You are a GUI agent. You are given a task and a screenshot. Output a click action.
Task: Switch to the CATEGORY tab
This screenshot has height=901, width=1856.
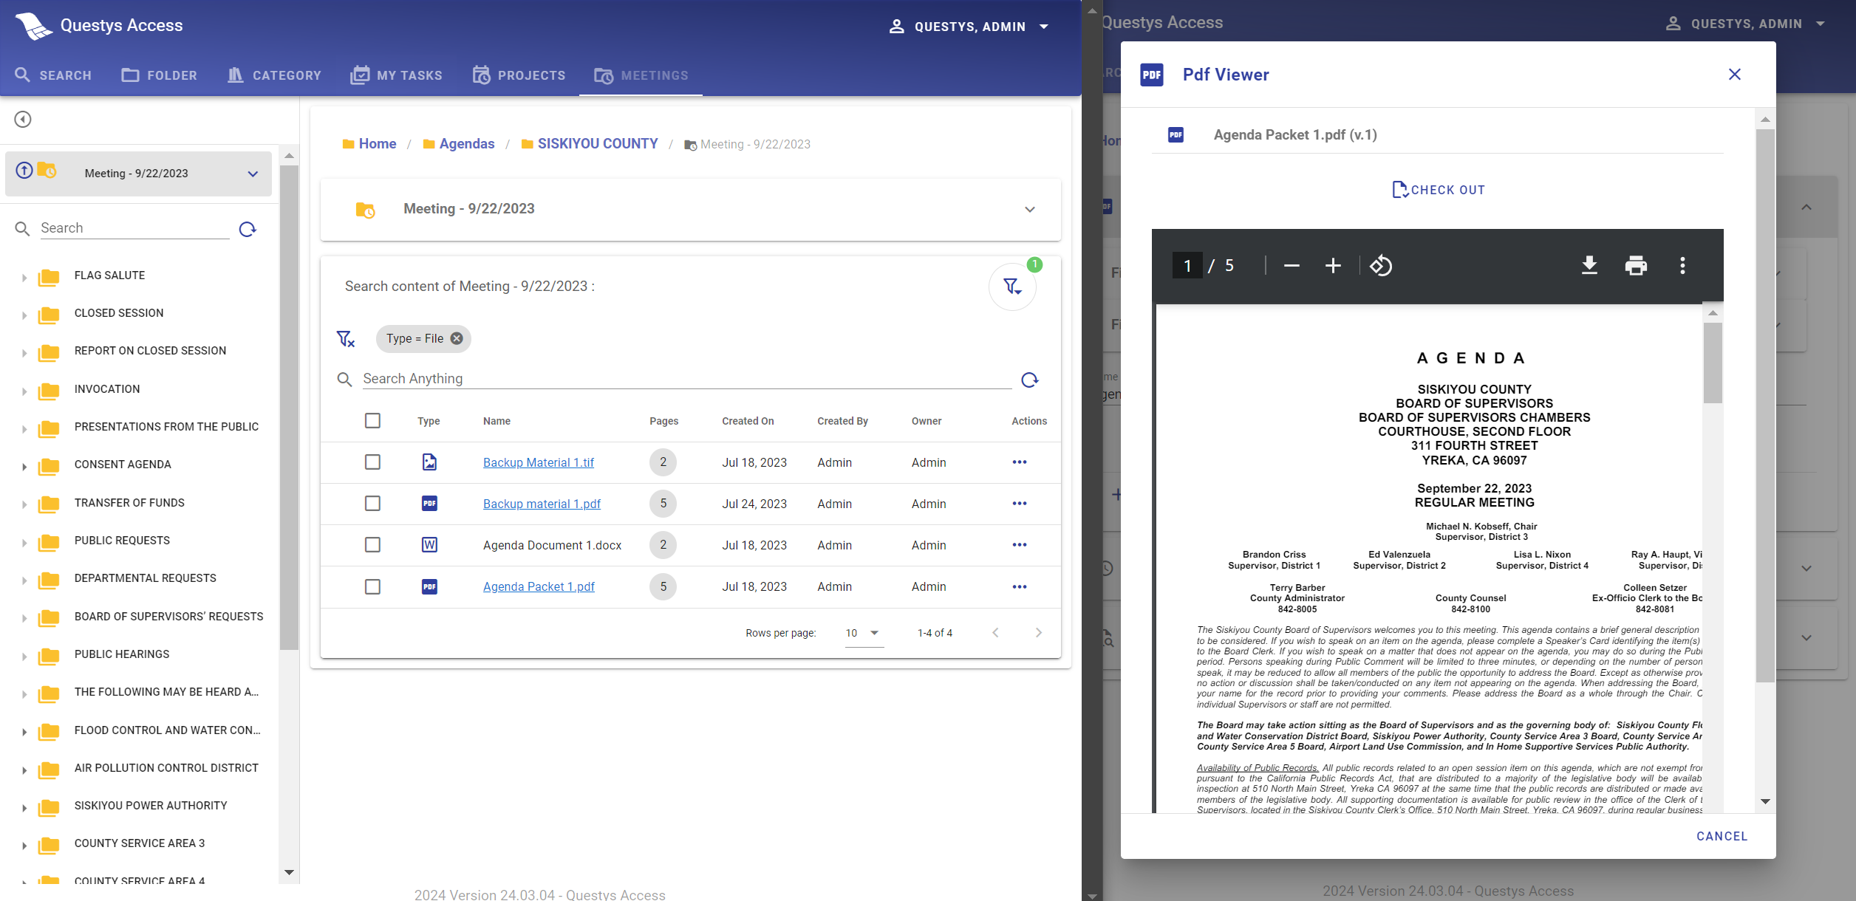(274, 75)
